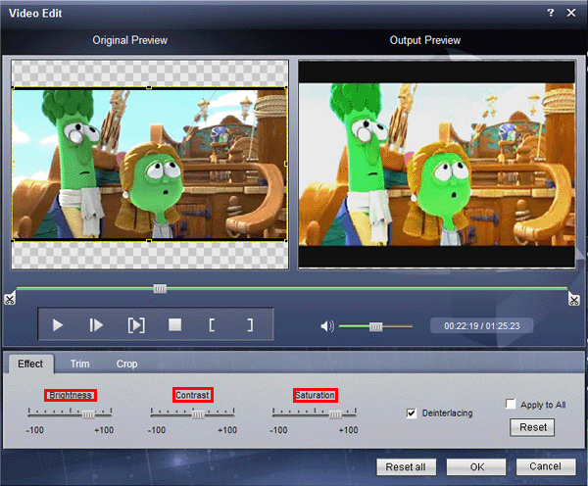Click the next frame step button
Image resolution: width=588 pixels, height=486 pixels.
point(96,325)
